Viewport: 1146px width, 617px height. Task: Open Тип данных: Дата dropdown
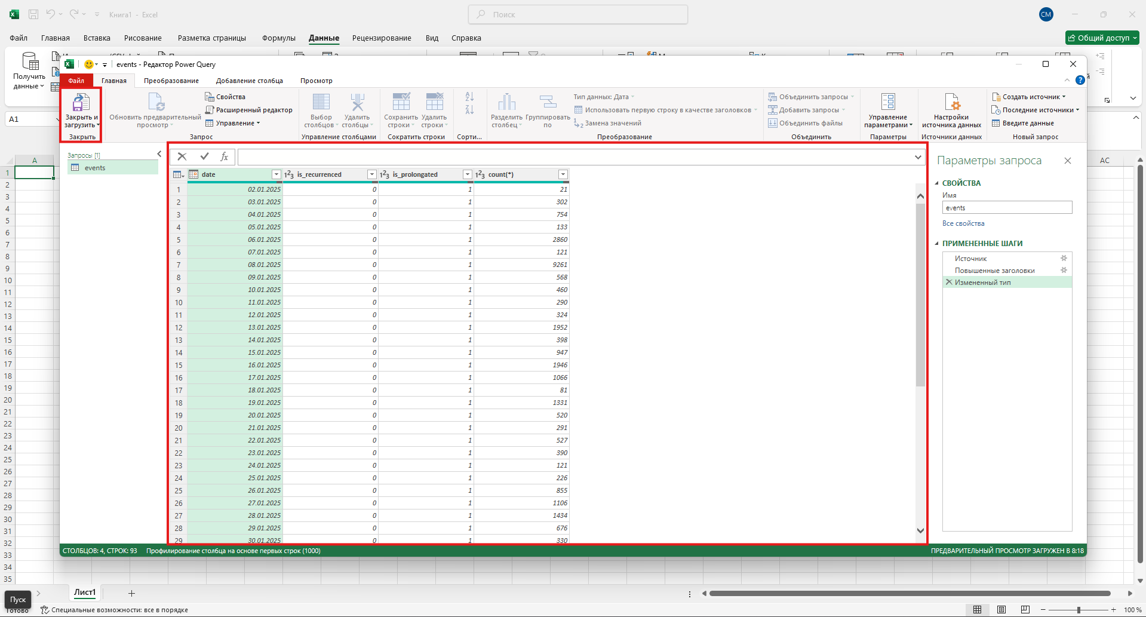tap(604, 97)
